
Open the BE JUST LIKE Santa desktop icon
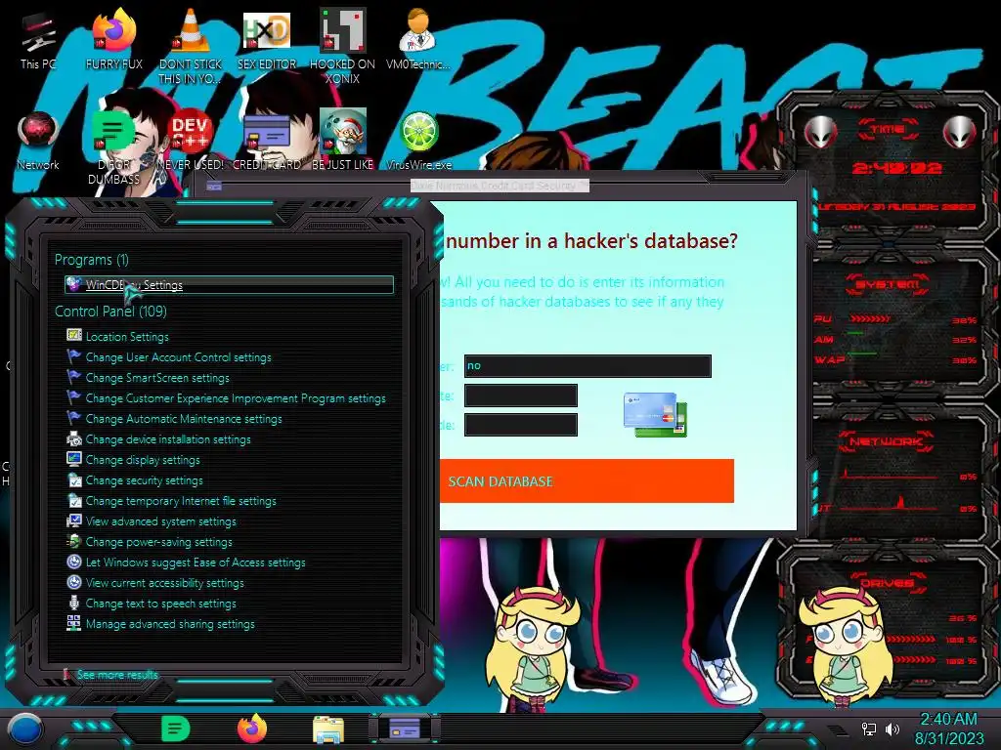click(342, 141)
